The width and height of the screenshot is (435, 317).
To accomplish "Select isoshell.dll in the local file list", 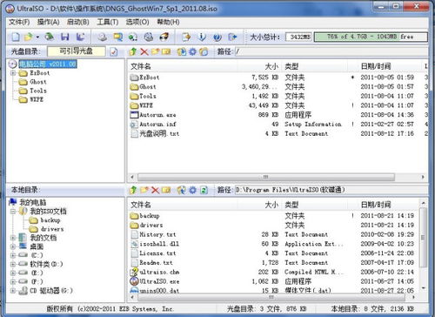I will point(159,244).
